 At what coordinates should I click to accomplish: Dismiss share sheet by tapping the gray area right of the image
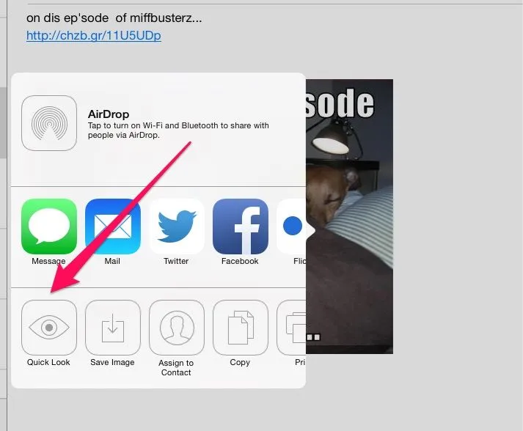[455, 220]
